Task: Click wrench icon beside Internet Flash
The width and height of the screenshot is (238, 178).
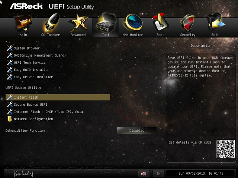Action: click(x=10, y=112)
